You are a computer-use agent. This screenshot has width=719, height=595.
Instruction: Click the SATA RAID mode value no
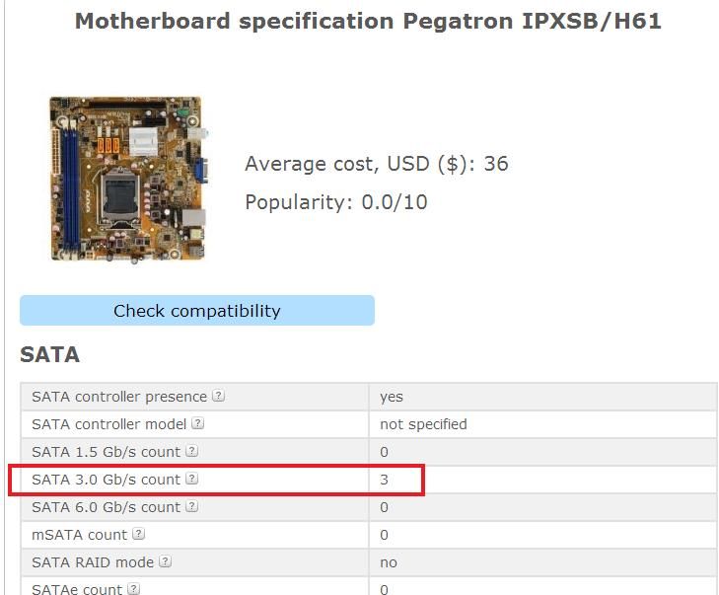(389, 562)
